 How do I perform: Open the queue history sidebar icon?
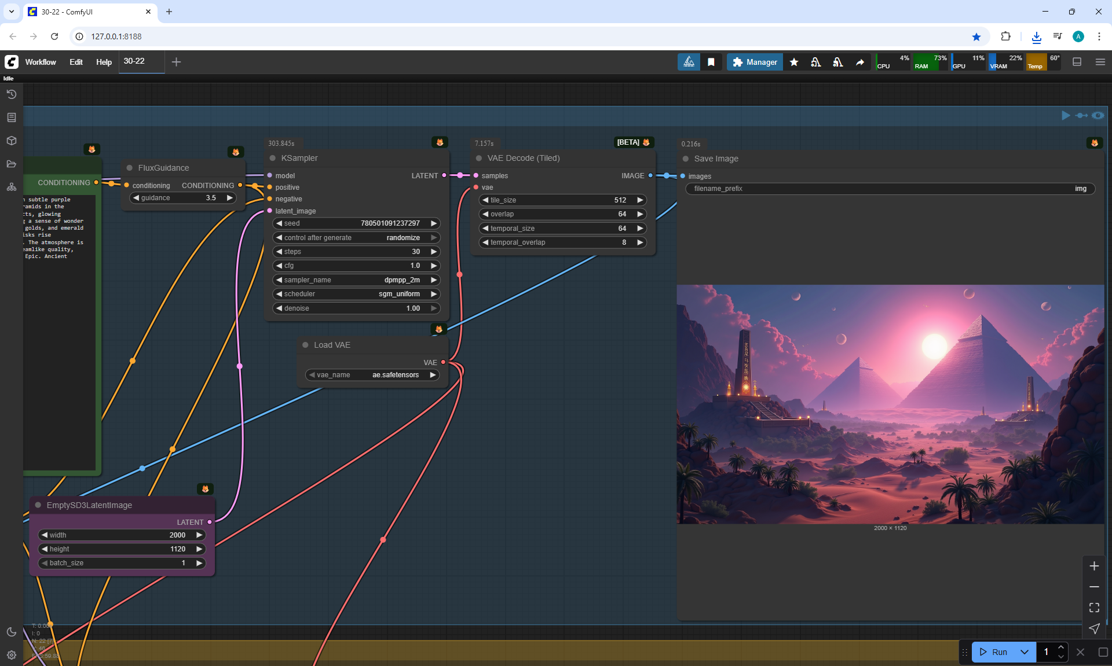click(x=12, y=94)
